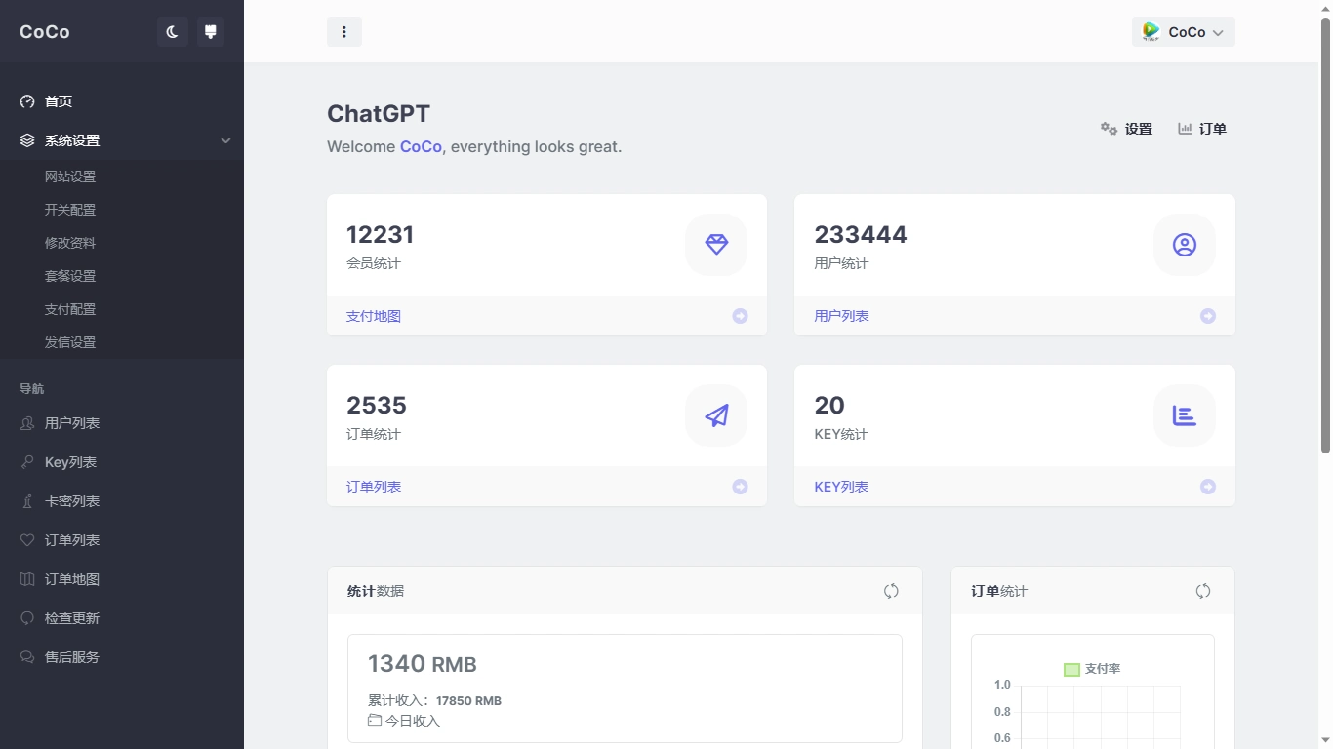
Task: Open the KEY列表 card link
Action: click(841, 487)
